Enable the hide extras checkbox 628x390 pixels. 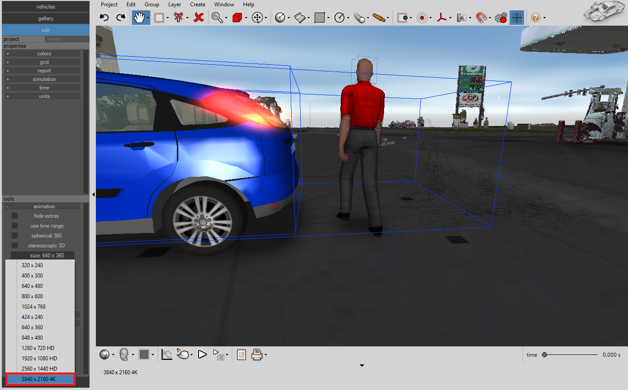(14, 216)
